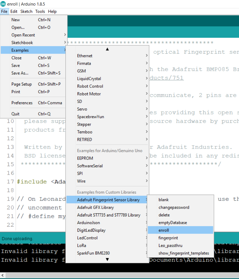
Task: Expand the Open Recent submenu
Action: click(x=34, y=35)
